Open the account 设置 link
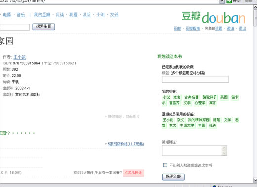 [219, 28]
